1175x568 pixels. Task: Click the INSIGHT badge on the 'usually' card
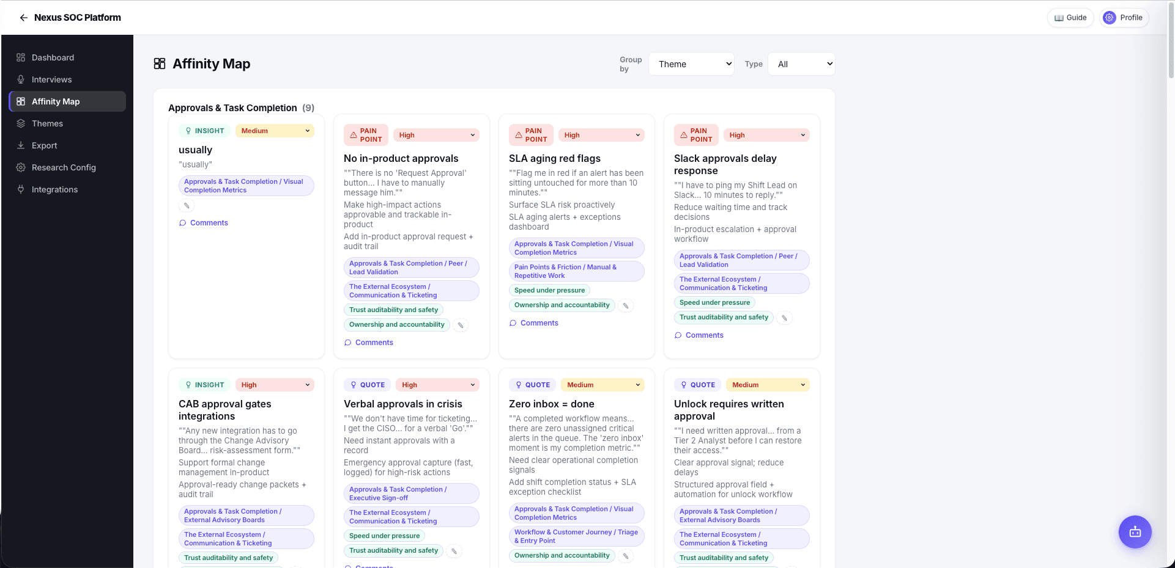204,131
